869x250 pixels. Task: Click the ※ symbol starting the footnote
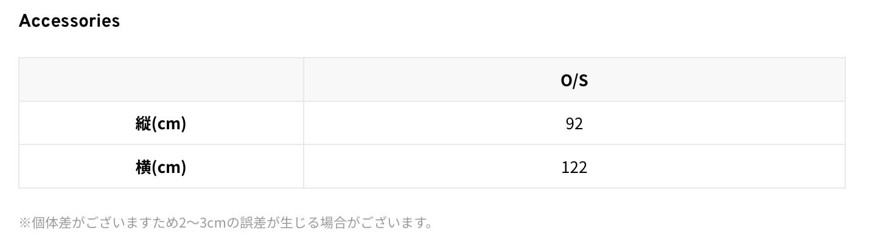coord(24,223)
